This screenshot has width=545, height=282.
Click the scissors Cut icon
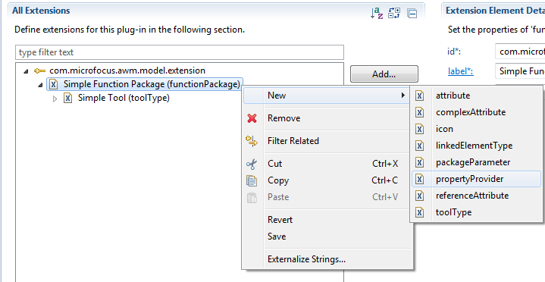[x=252, y=164]
